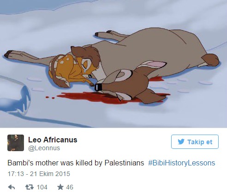Follow the account via Takip et button
Image resolution: width=227 pixels, height=194 pixels.
point(195,141)
